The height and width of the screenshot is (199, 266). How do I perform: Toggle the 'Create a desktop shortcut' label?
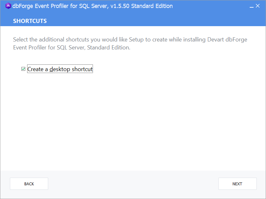coord(60,69)
